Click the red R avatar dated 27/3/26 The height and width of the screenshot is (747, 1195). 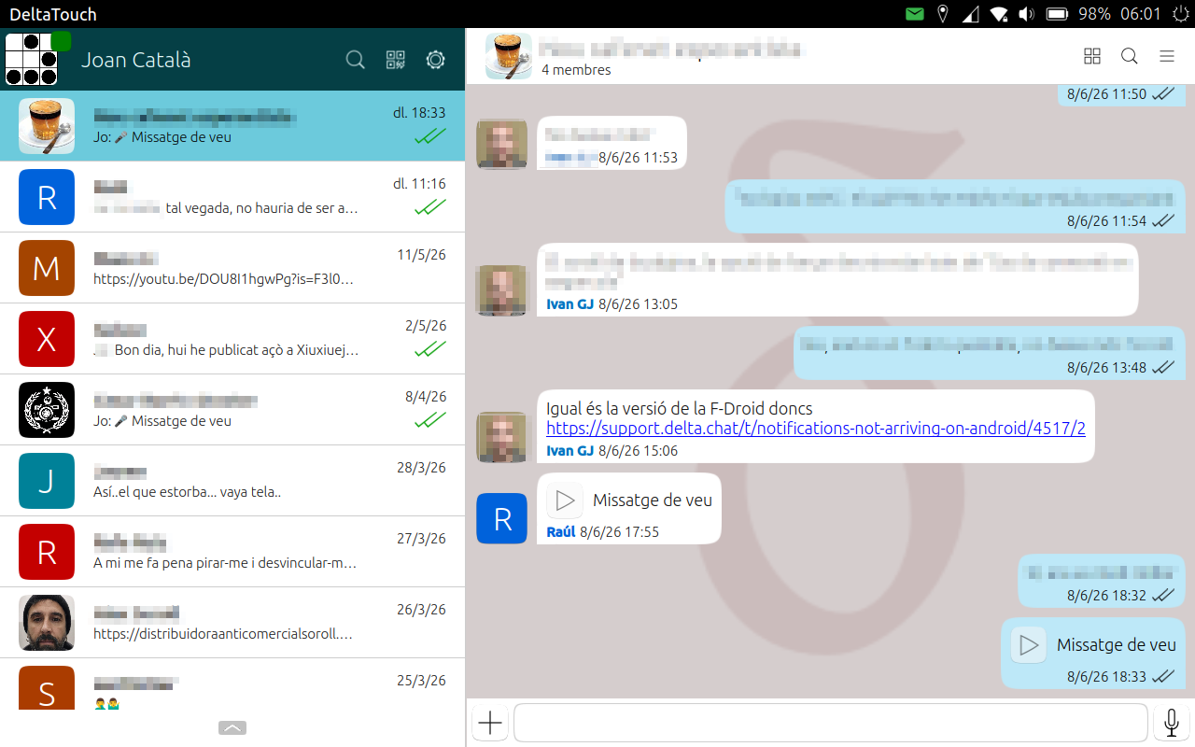[47, 552]
